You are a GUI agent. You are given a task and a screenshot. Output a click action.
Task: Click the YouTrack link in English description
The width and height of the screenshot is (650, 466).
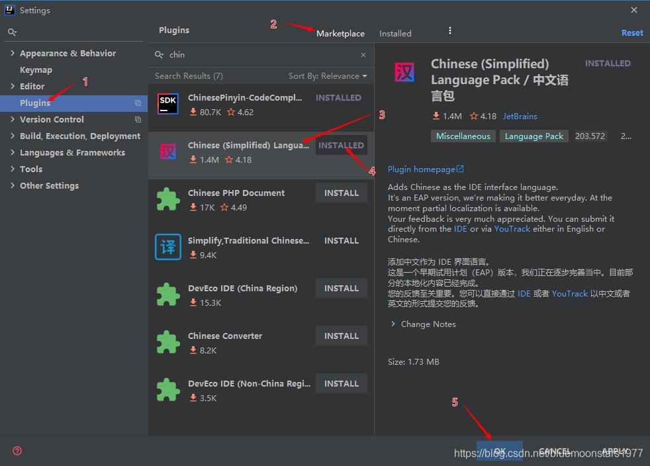[512, 229]
